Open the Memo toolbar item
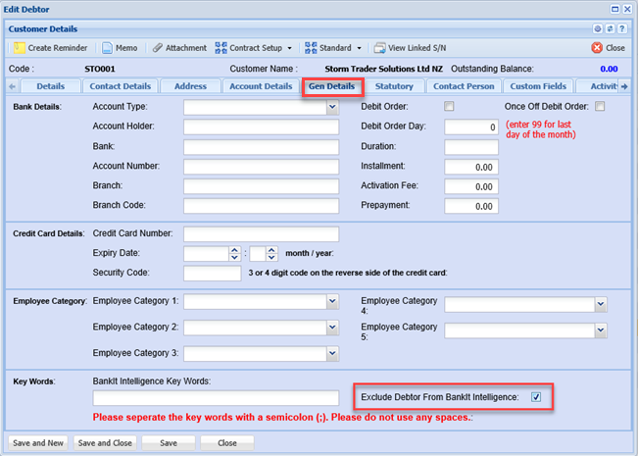The width and height of the screenshot is (638, 456). 119,47
